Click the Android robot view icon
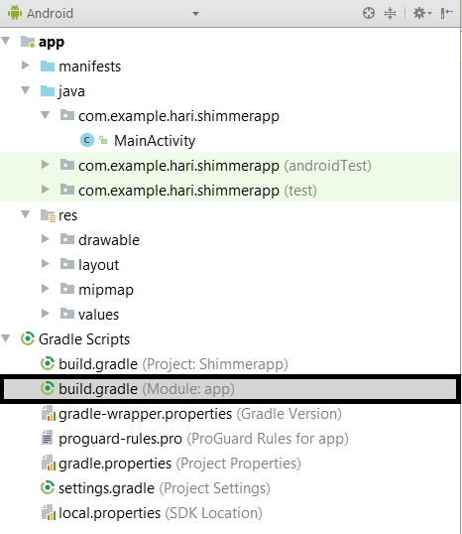The image size is (462, 534). coord(15,13)
